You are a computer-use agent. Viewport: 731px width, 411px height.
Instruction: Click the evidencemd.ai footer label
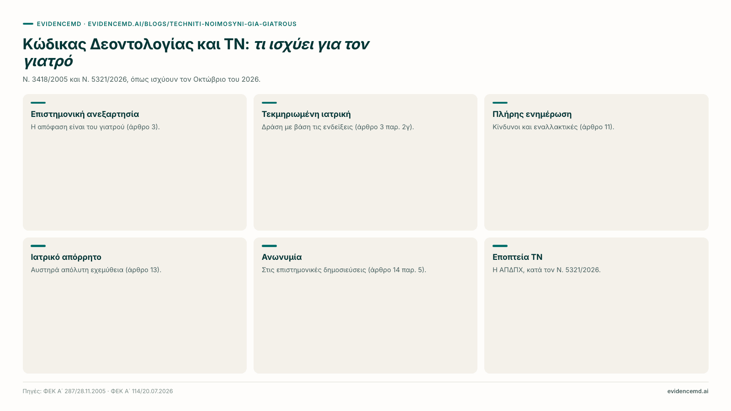[688, 391]
